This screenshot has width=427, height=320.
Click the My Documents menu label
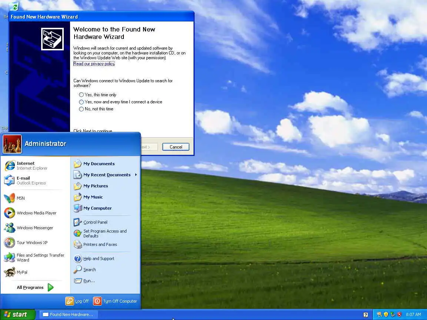(99, 164)
